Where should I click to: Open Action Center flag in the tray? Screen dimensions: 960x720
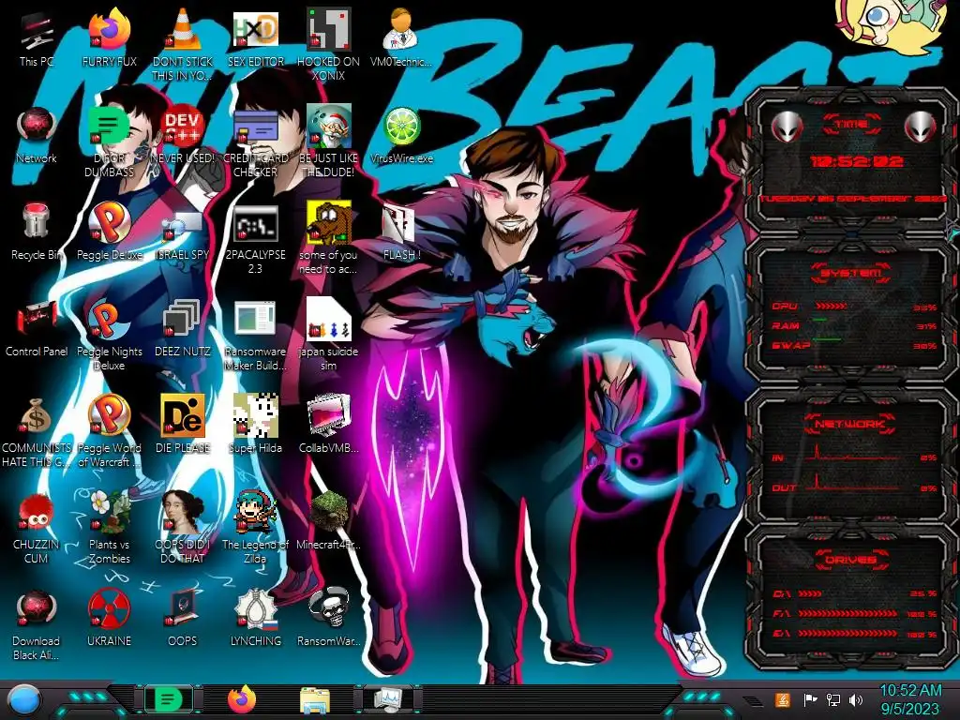(811, 699)
